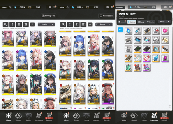Toggle Burst II filter in left panel
This screenshot has width=173, height=124.
click(19, 24)
